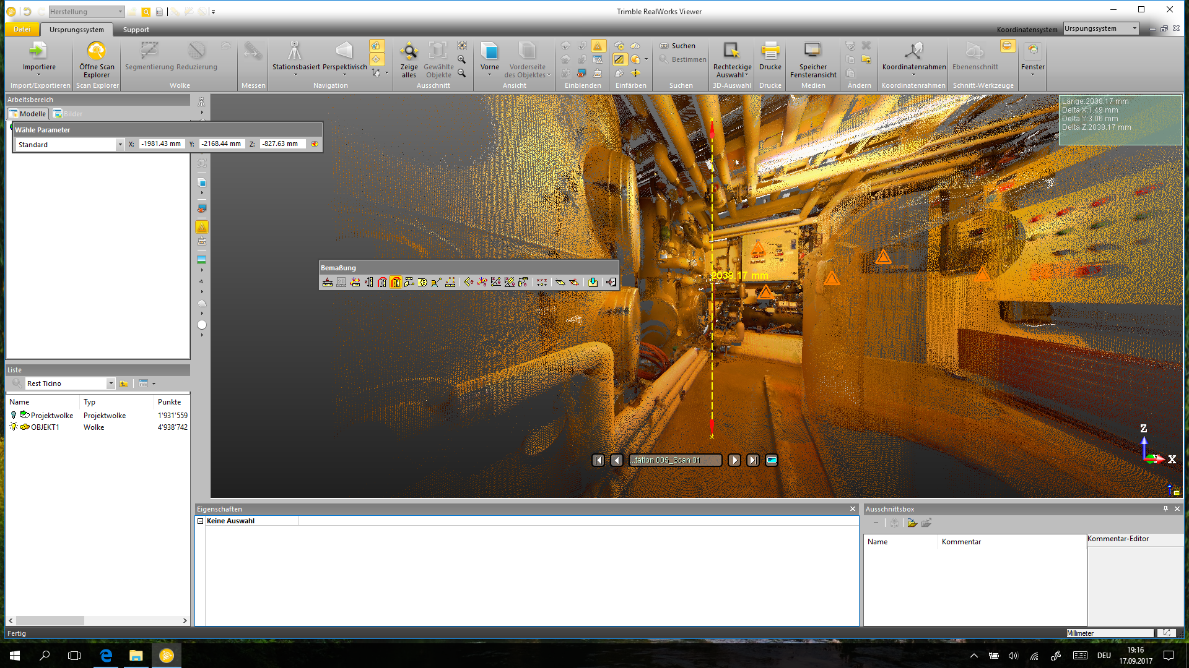
Task: Collapse the Keine Auswahl properties section
Action: click(200, 521)
